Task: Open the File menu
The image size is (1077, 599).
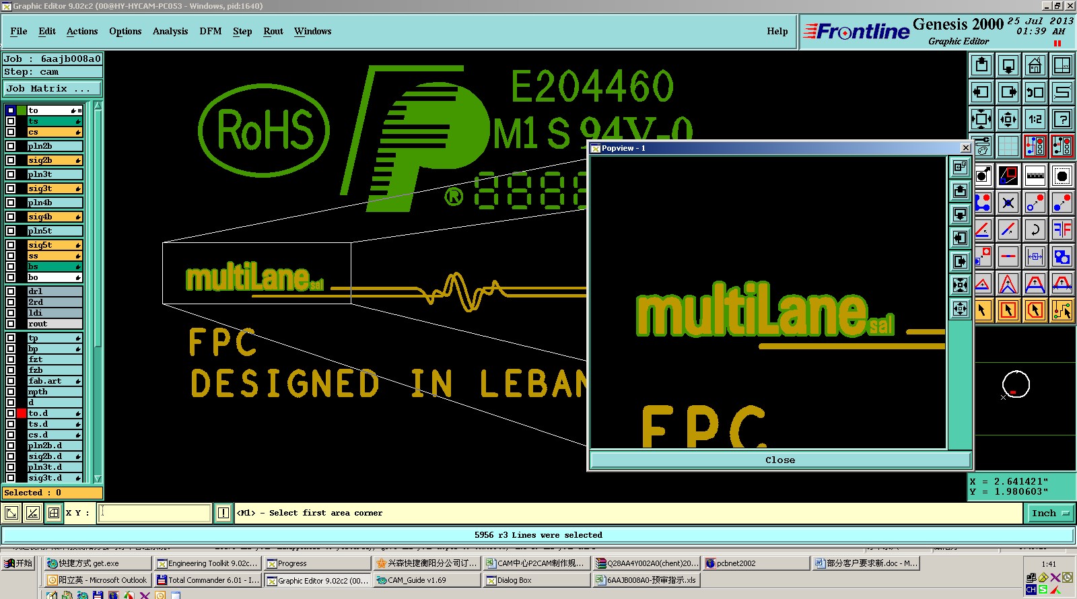Action: pos(19,32)
